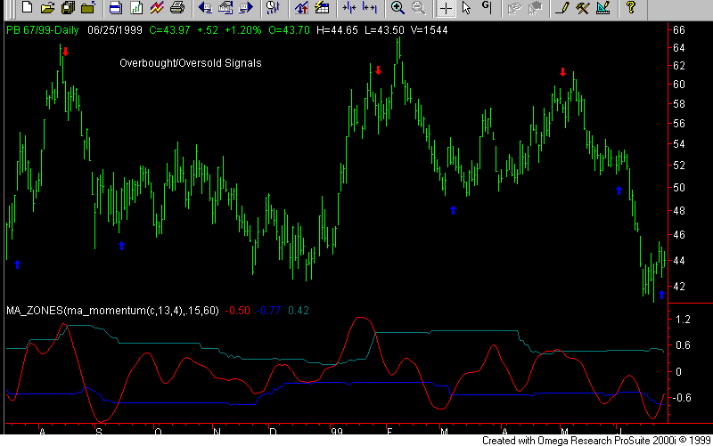Select the pencil drawing line tool
Viewport: 713px width, 446px height.
tap(563, 7)
